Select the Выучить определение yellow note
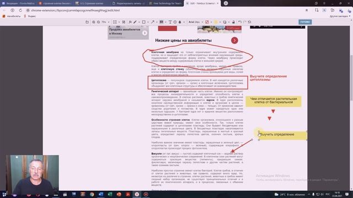 pyautogui.click(x=282, y=135)
